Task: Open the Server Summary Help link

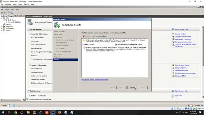Action: point(181,29)
